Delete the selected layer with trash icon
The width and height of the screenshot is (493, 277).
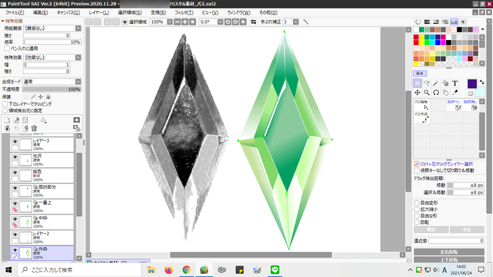pos(34,128)
